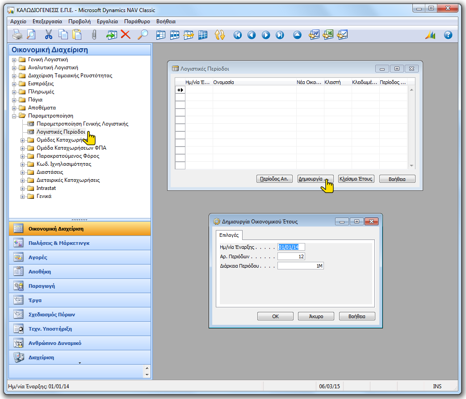
Task: Click the Ημ/νία Έναρξης date field
Action: tap(291, 247)
